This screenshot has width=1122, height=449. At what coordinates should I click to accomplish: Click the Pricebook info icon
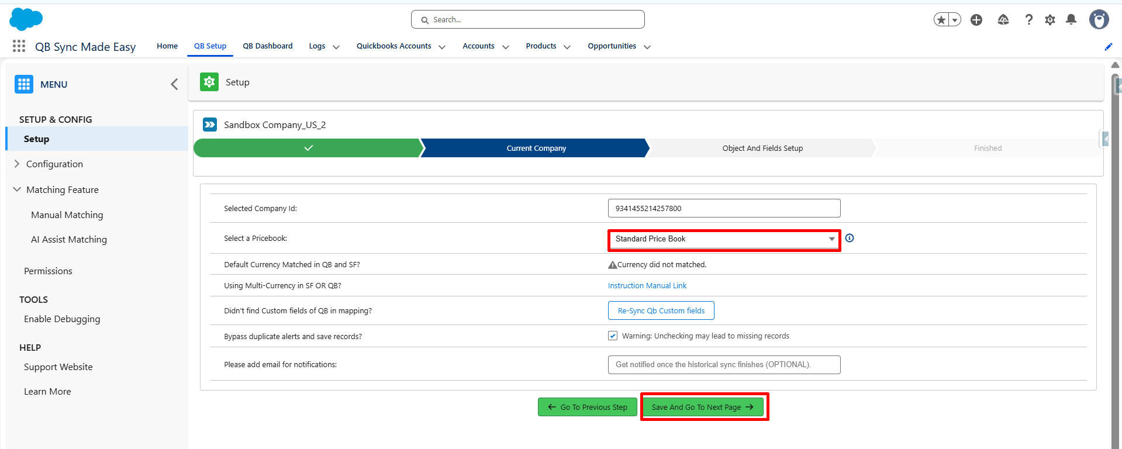click(x=850, y=238)
